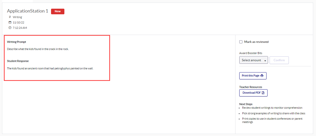Click the Student Response heading
316x136 pixels.
tap(18, 61)
